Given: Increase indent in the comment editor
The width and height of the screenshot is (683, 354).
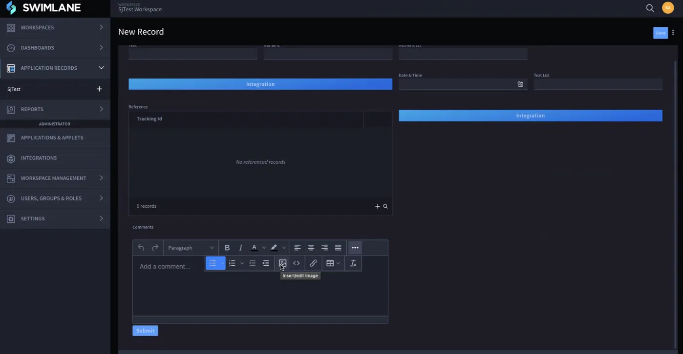Looking at the screenshot, I should tap(266, 263).
